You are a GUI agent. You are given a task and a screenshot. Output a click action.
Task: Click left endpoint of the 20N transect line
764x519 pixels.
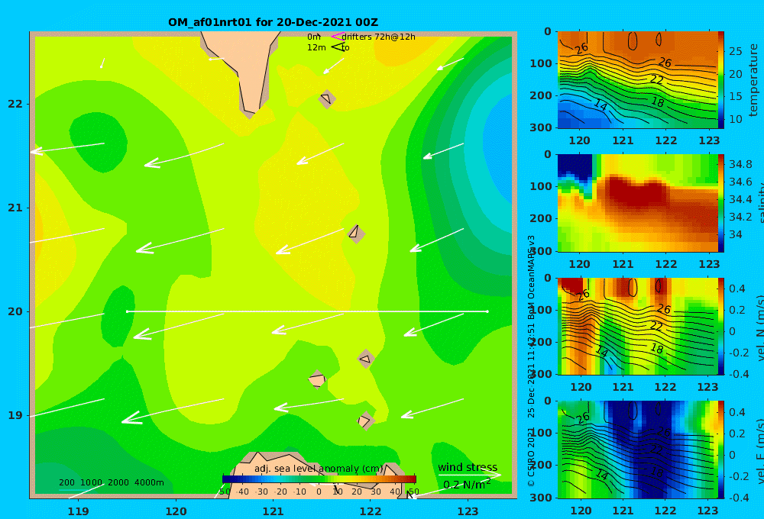pyautogui.click(x=127, y=311)
